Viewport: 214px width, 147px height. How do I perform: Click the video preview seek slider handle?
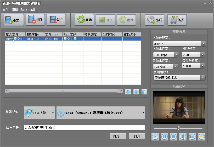coord(178,128)
